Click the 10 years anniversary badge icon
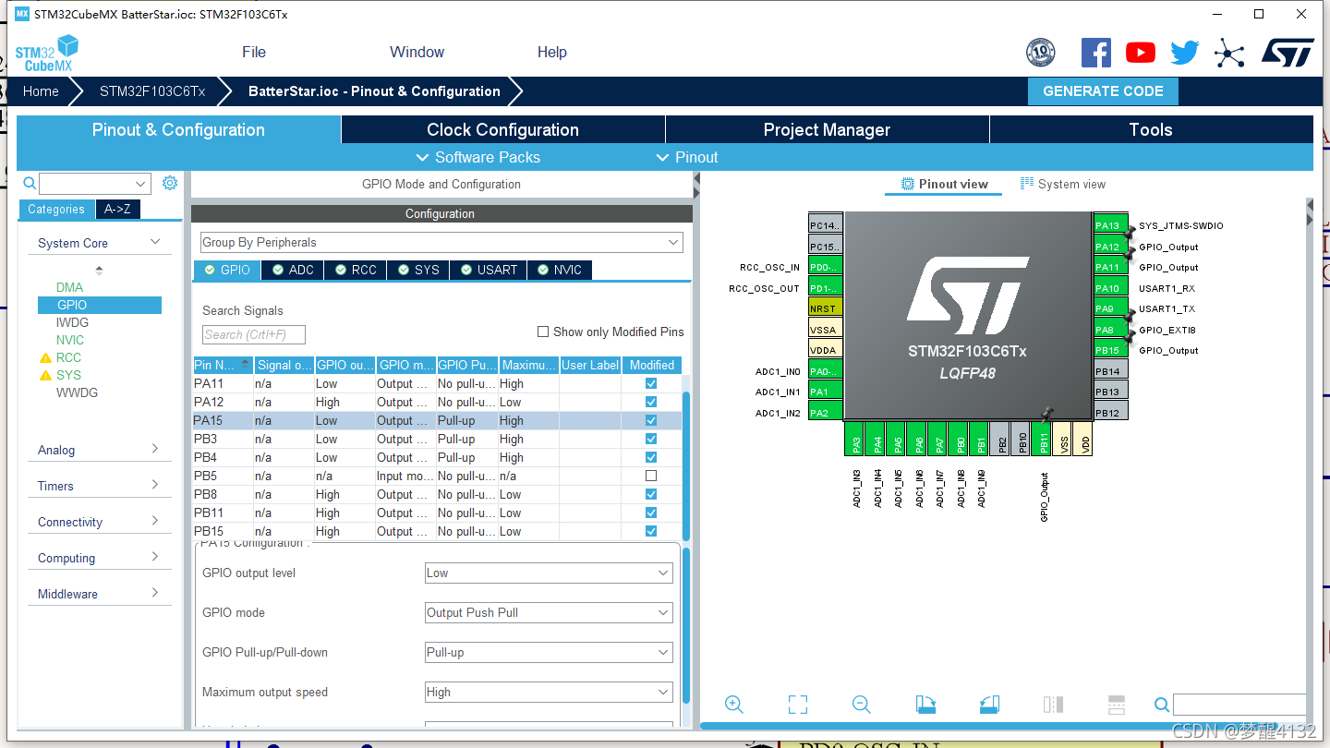 [x=1041, y=53]
